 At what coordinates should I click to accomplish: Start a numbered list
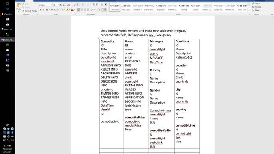[83, 5]
